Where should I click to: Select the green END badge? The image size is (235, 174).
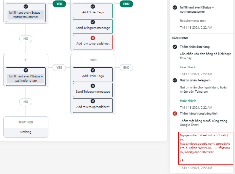click(126, 4)
